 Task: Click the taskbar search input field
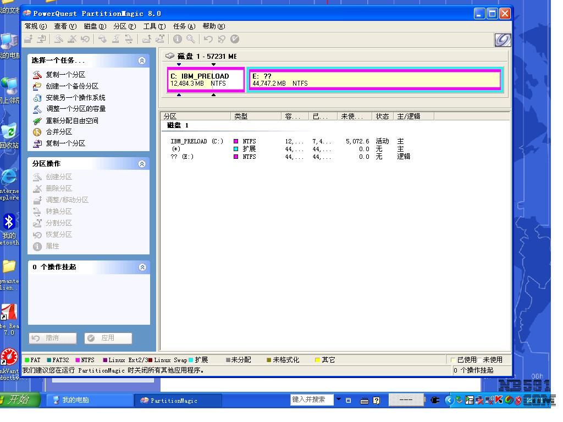click(312, 399)
